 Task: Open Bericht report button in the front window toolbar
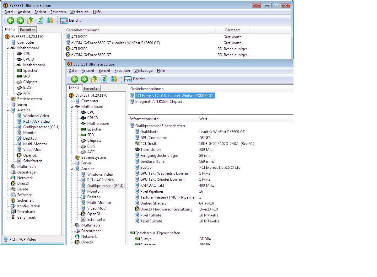coord(135,79)
